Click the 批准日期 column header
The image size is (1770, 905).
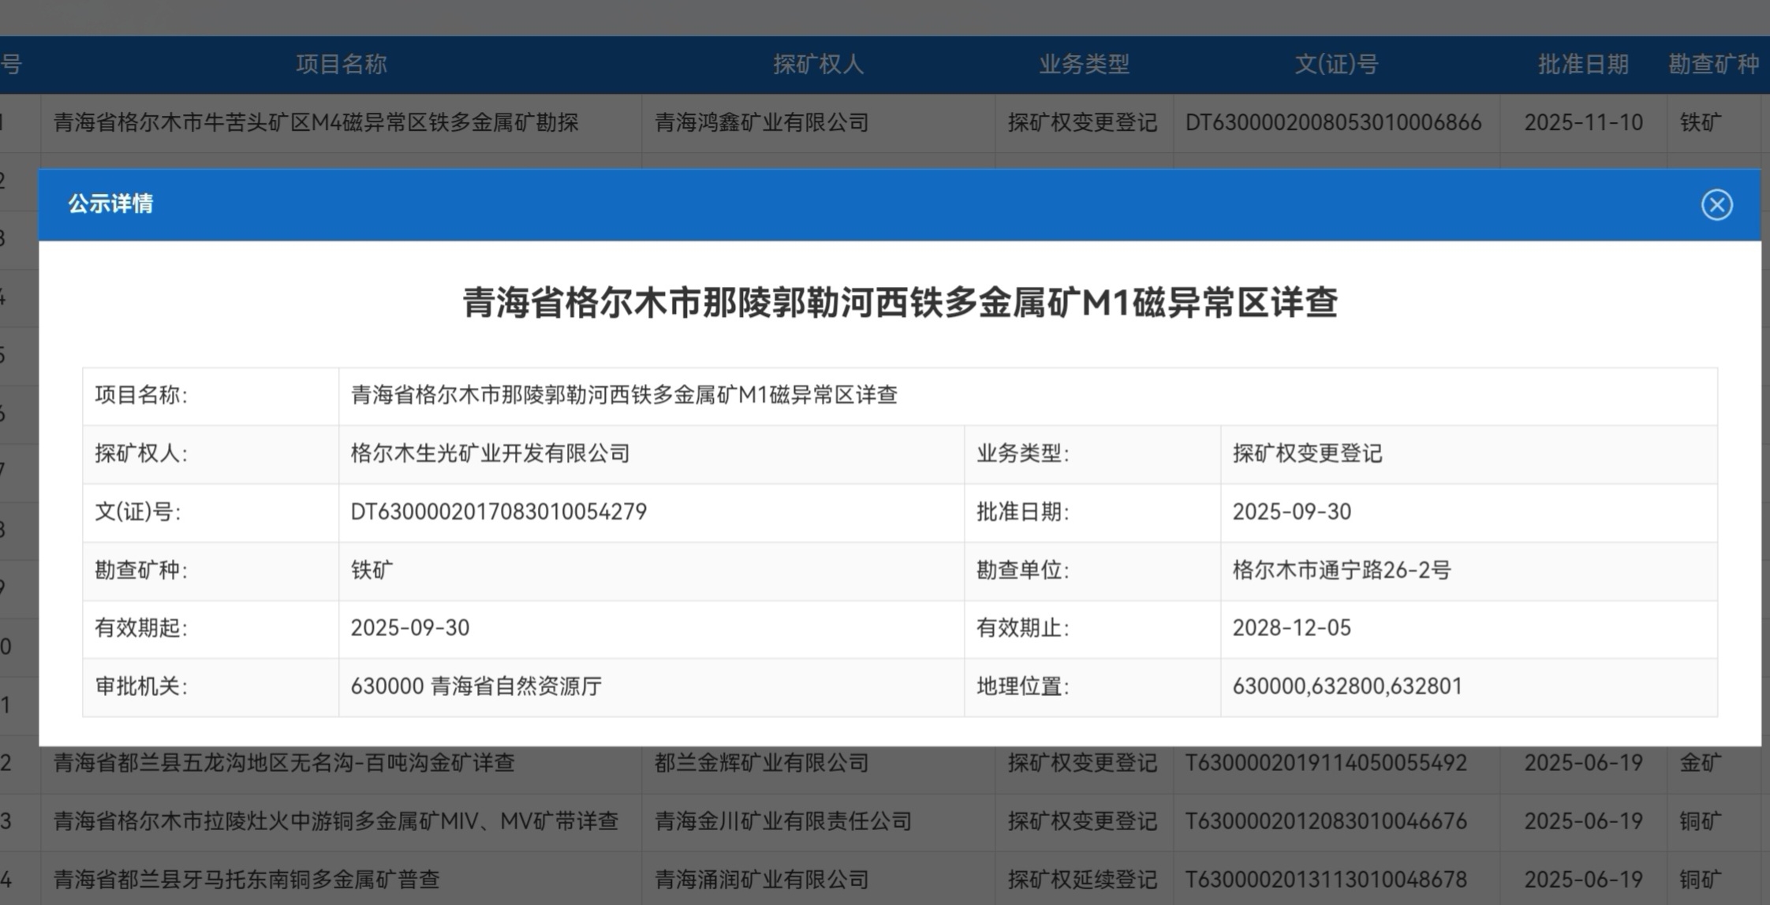(x=1583, y=65)
